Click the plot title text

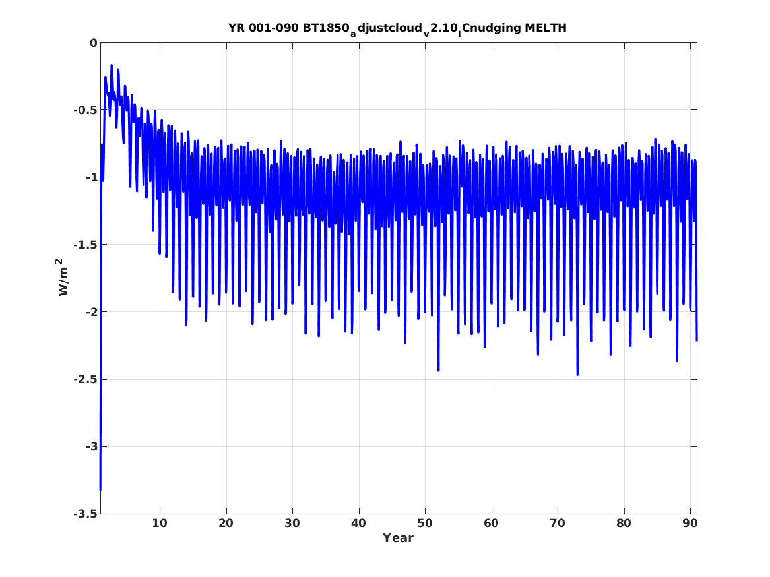(x=397, y=28)
